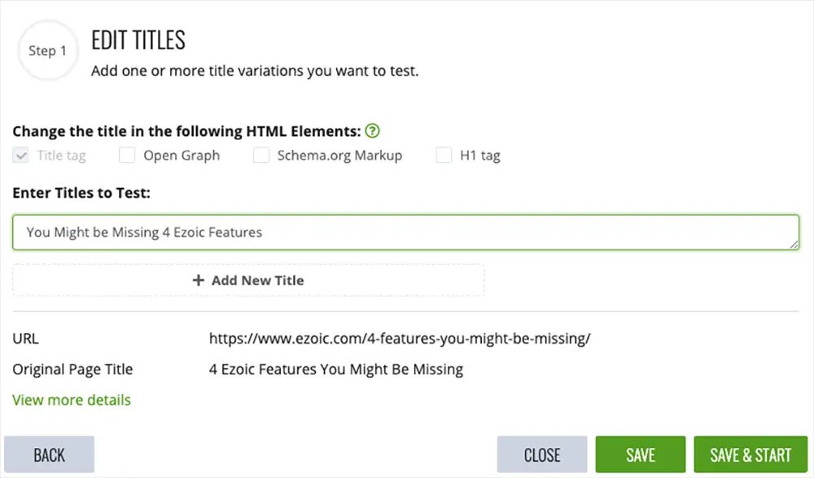Dismiss the dialog with the CLOSE button
814x478 pixels.
tap(542, 454)
